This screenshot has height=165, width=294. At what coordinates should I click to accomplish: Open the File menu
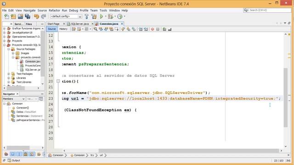4,11
